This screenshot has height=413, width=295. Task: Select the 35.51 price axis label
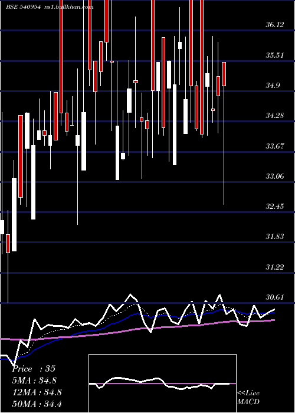tap(275, 55)
